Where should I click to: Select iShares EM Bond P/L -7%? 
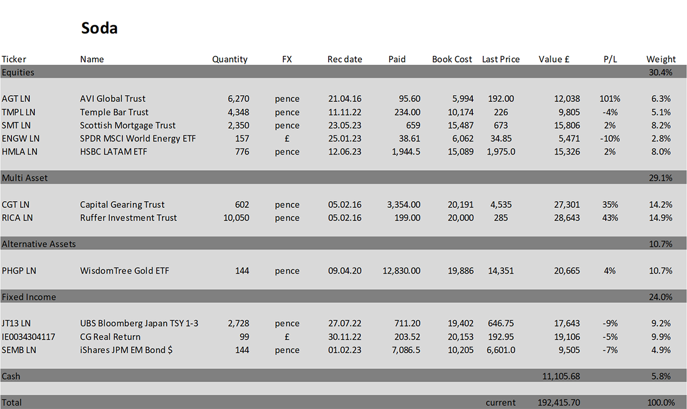[x=610, y=350]
